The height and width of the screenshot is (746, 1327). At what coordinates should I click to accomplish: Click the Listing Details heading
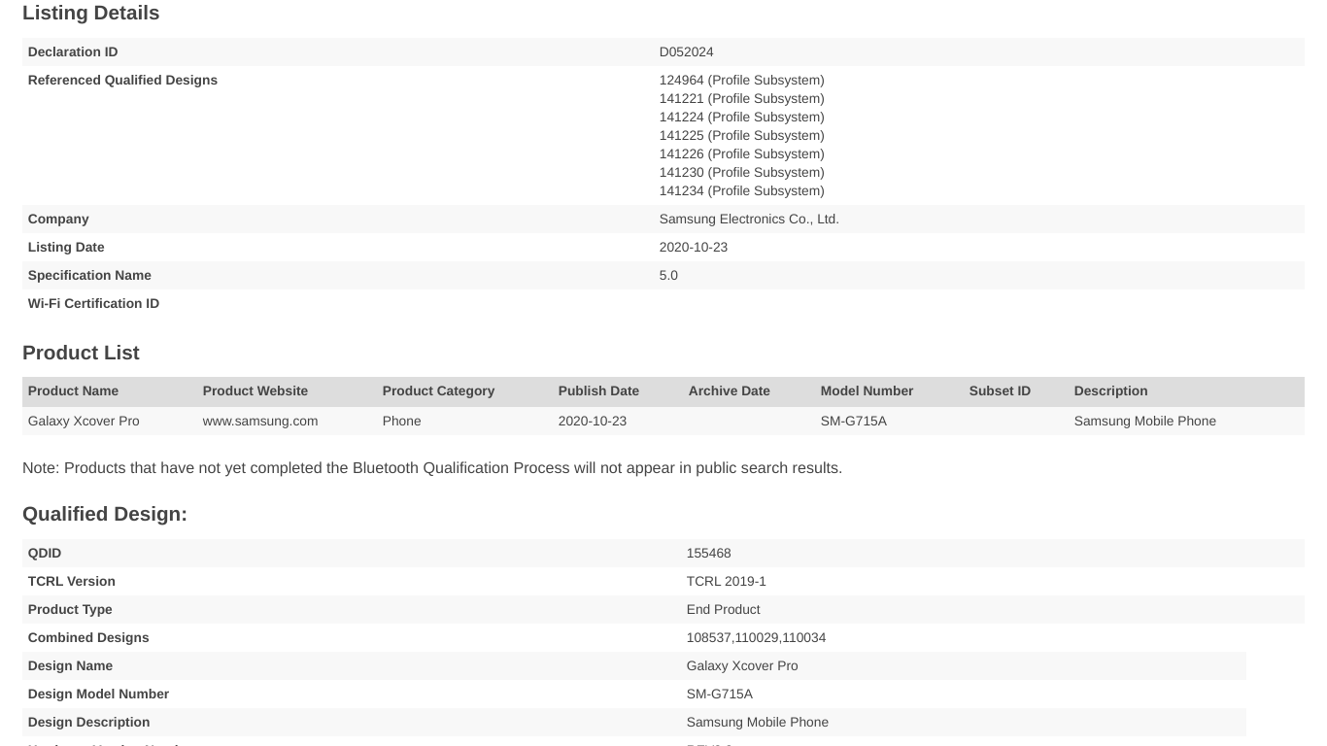(90, 14)
